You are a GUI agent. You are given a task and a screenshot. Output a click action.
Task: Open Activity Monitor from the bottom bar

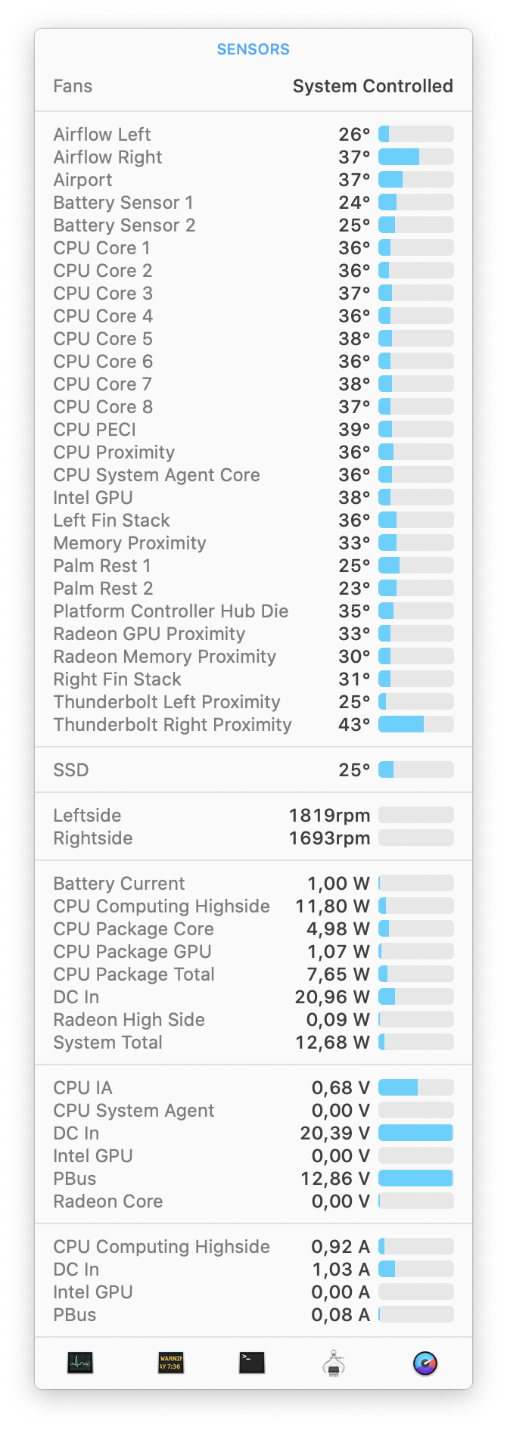coord(80,1363)
